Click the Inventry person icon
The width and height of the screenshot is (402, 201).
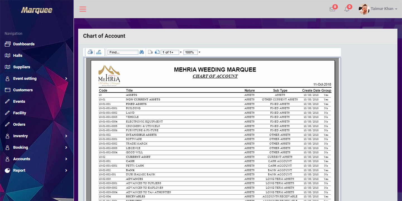(x=8, y=136)
